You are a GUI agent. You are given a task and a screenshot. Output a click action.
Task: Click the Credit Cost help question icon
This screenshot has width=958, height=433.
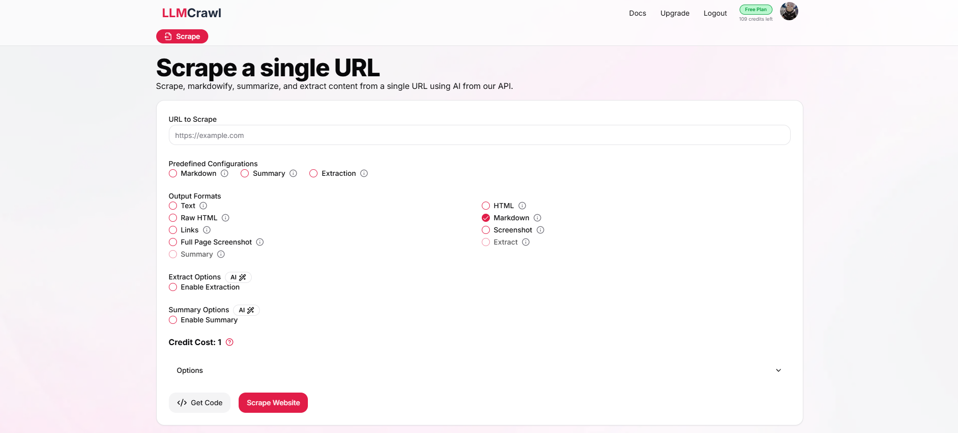pyautogui.click(x=230, y=342)
